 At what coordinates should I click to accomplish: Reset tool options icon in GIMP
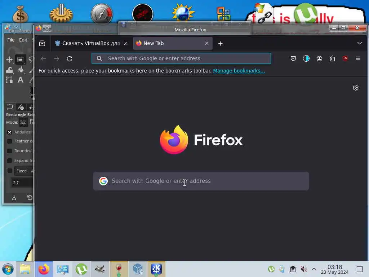30,197
